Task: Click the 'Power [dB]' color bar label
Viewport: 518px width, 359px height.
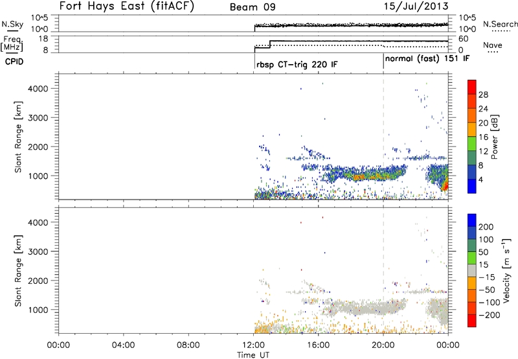Action: click(x=495, y=137)
